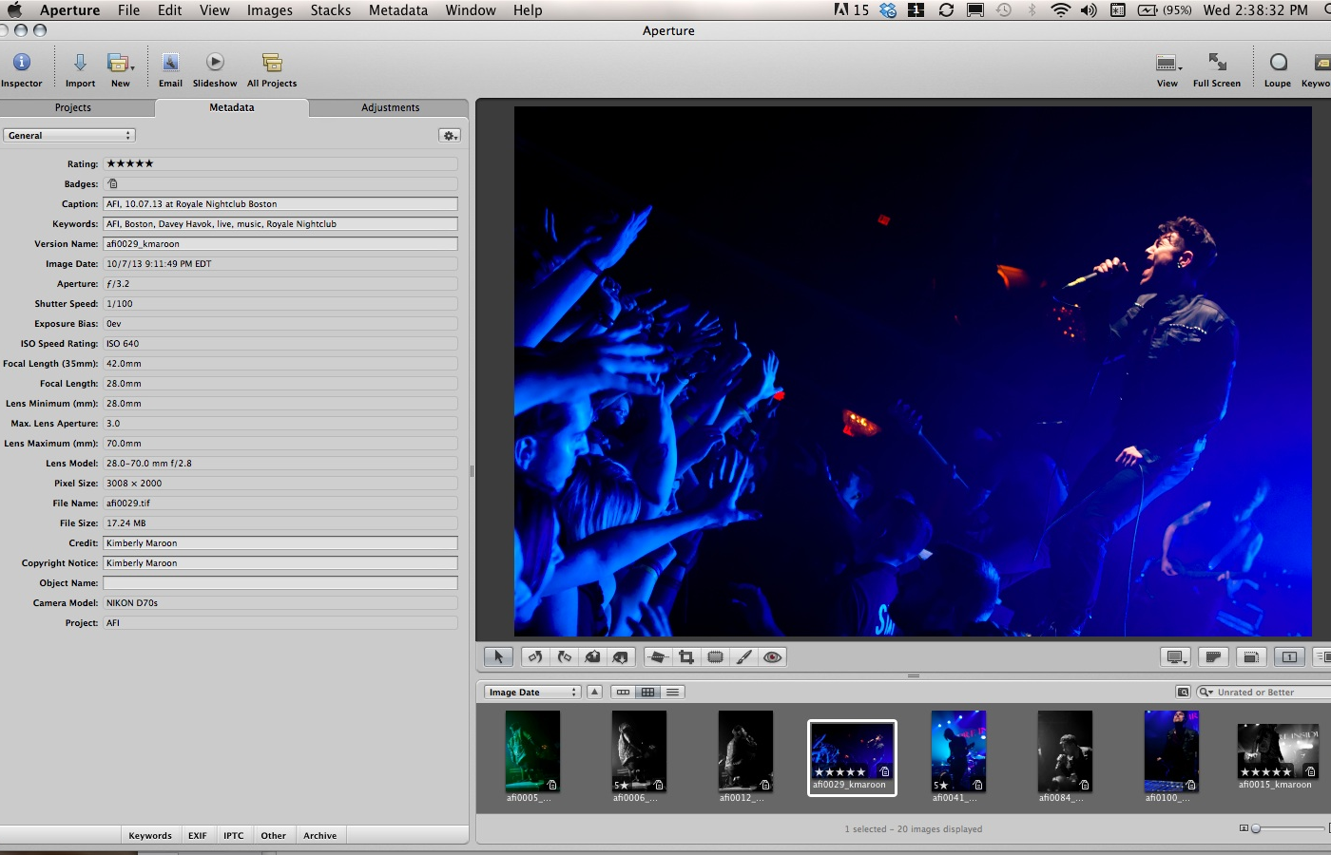Click the Archive button

pyautogui.click(x=320, y=836)
